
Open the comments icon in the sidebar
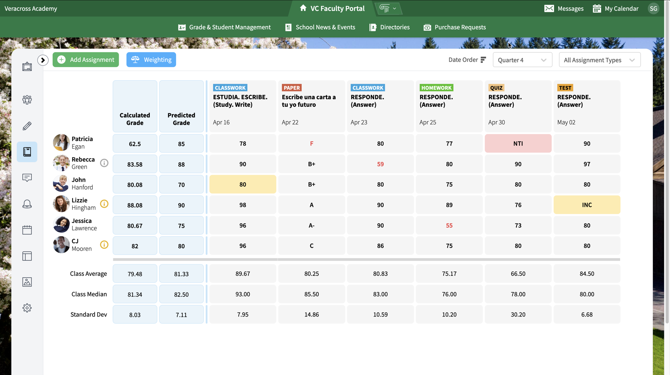pyautogui.click(x=27, y=178)
